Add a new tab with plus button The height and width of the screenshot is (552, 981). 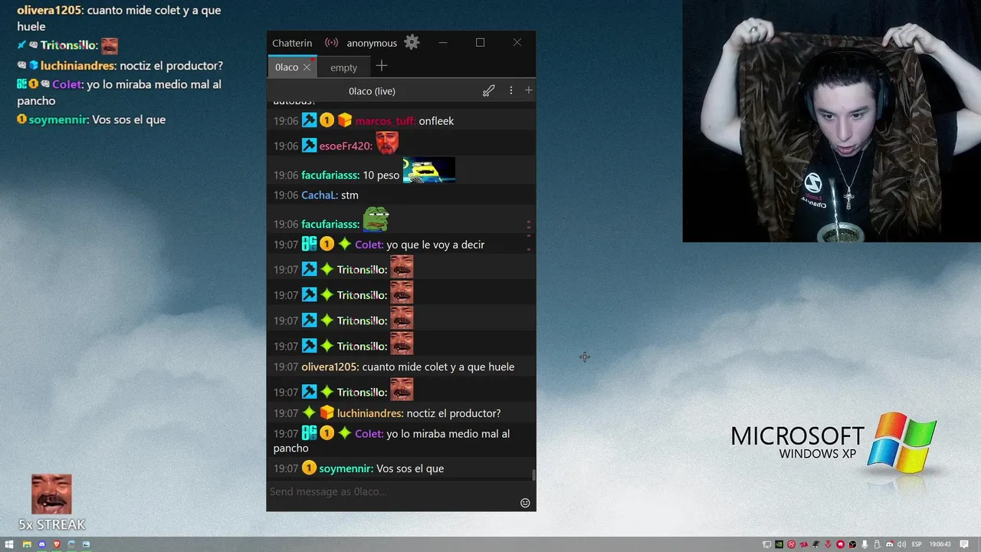(x=381, y=66)
